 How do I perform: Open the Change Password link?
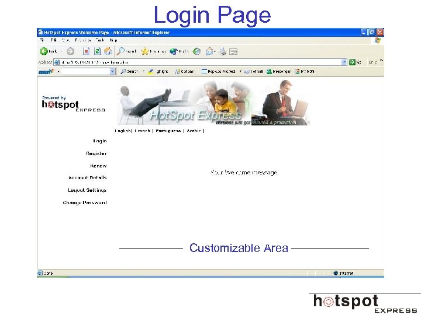pos(85,202)
